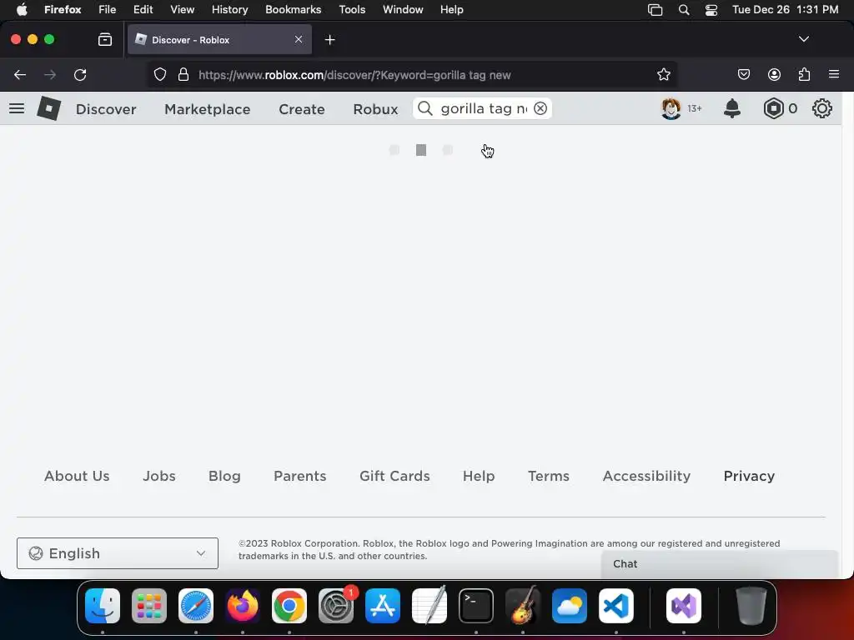Click the gorilla tag search input field

point(485,108)
